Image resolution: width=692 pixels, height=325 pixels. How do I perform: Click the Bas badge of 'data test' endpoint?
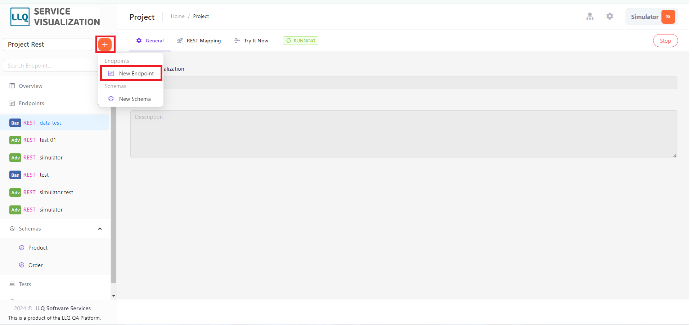[x=15, y=123]
